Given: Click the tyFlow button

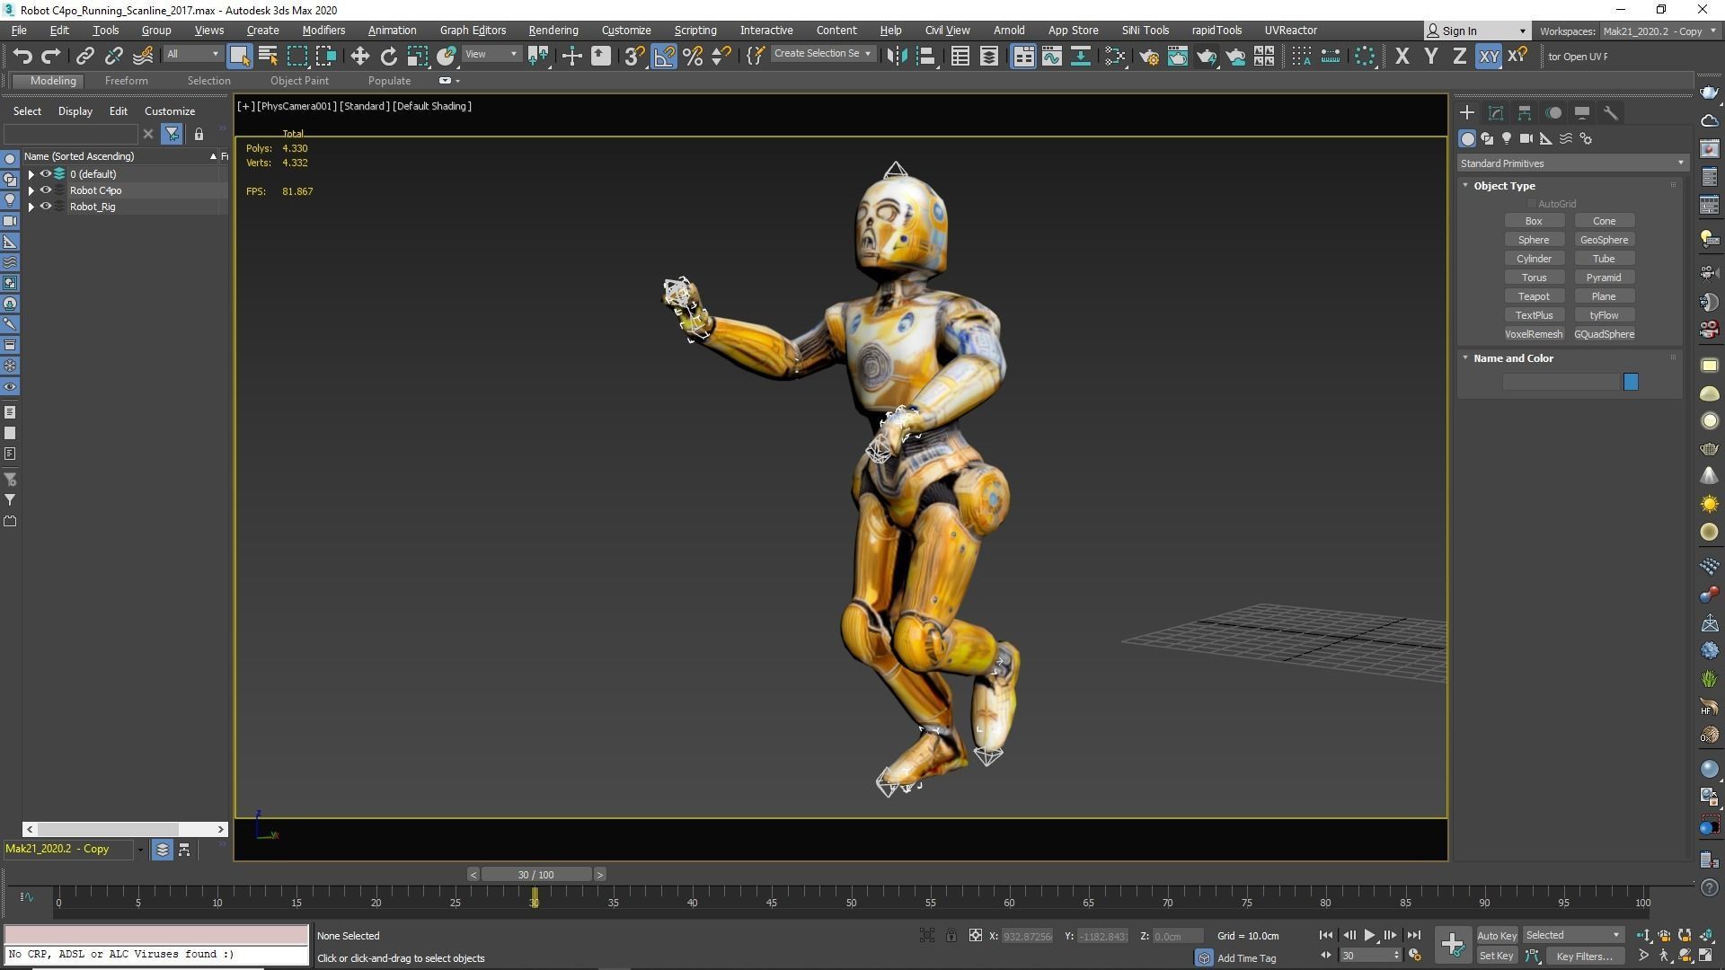Looking at the screenshot, I should (x=1604, y=315).
